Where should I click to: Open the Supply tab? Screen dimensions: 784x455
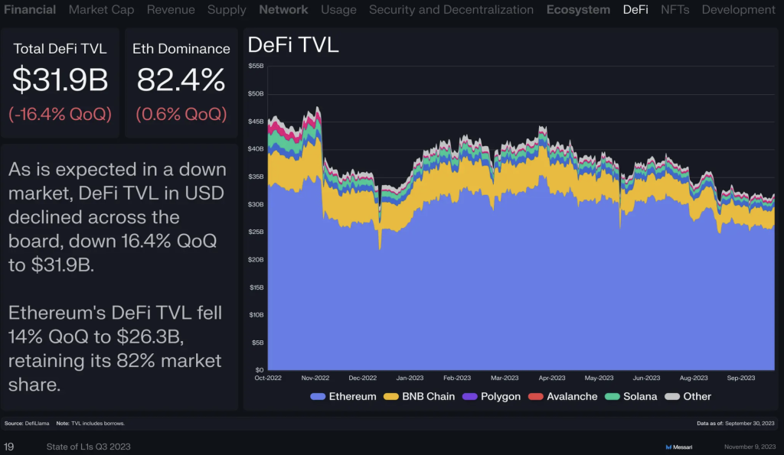[x=227, y=10]
